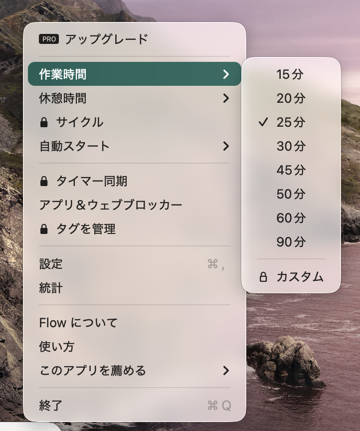The height and width of the screenshot is (431, 360).
Task: Open アプリ＆ウェブブロッカー
Action: 135,205
